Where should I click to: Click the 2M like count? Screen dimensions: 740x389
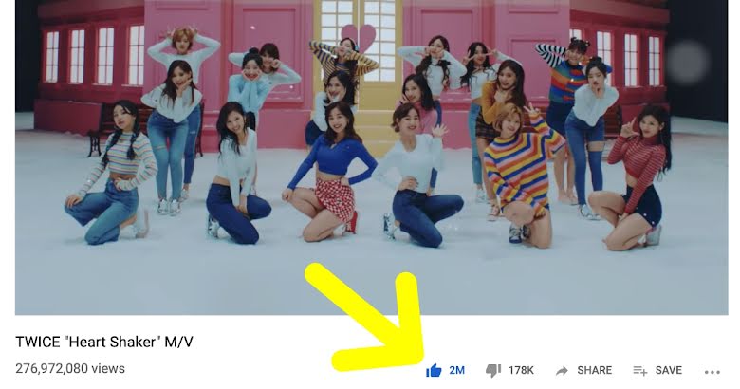(457, 371)
